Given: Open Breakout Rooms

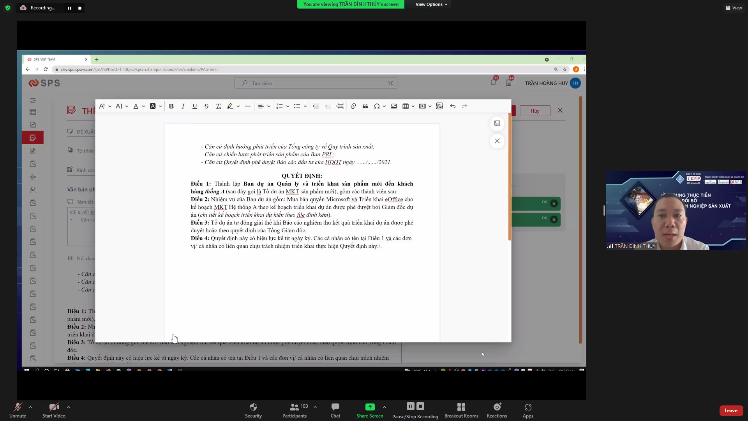Looking at the screenshot, I should point(461,410).
